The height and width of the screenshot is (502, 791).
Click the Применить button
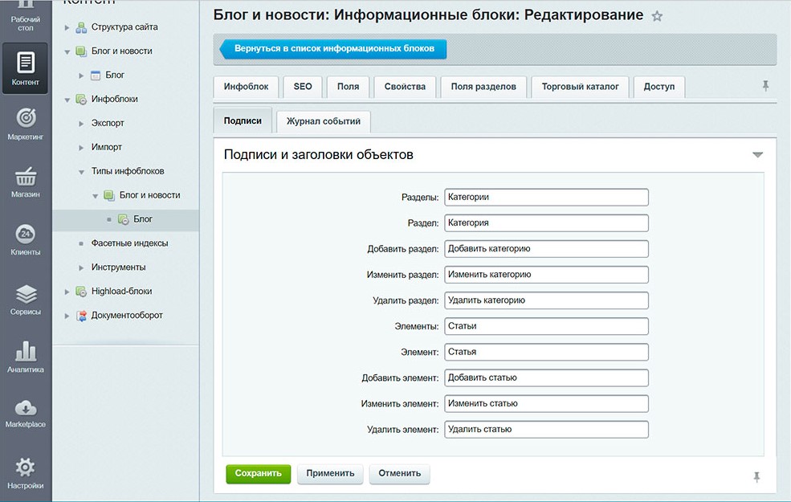(330, 474)
